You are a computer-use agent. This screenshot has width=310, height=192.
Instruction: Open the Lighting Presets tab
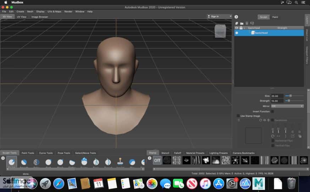(218, 153)
